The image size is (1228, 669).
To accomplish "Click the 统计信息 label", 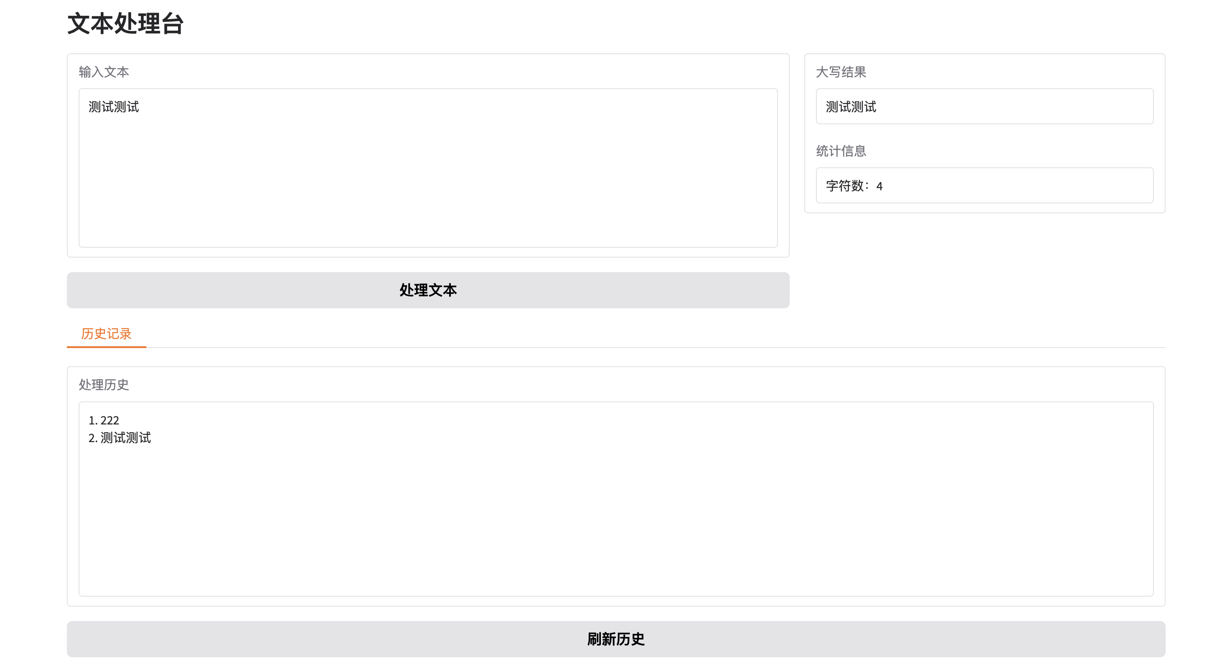I will coord(840,151).
